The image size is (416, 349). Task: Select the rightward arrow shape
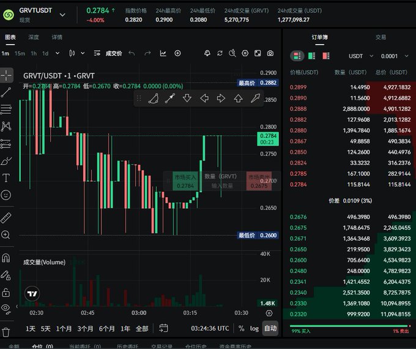click(x=221, y=99)
